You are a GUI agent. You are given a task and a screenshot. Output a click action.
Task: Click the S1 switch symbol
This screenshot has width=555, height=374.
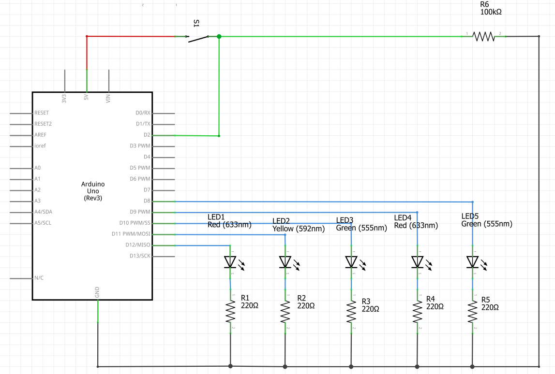(x=197, y=38)
